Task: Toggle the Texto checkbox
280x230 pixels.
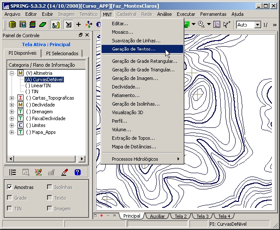Action: (x=50, y=198)
